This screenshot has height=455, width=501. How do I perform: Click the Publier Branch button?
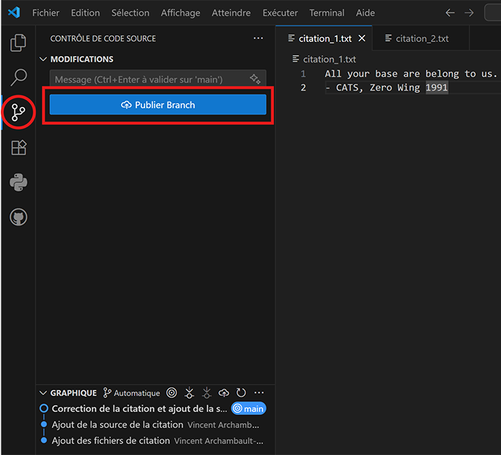(x=157, y=105)
